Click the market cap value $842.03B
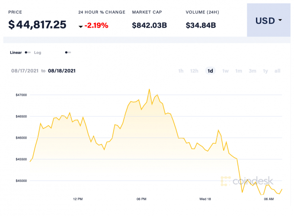 (150, 25)
